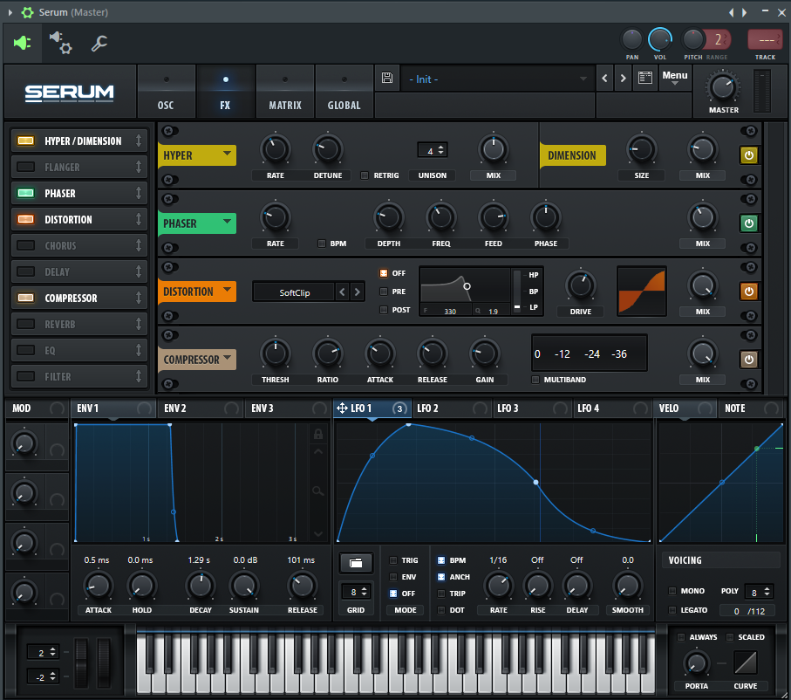Open the HYPER effect dropdown arrow

coord(227,154)
